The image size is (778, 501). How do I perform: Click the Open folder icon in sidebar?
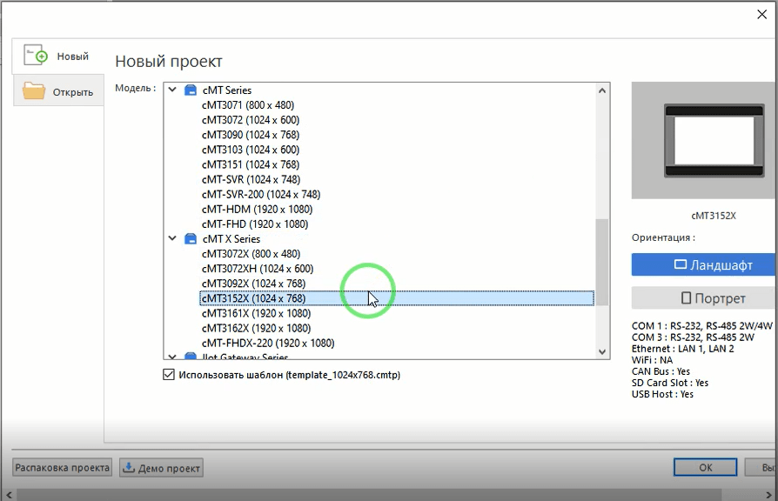click(x=34, y=91)
